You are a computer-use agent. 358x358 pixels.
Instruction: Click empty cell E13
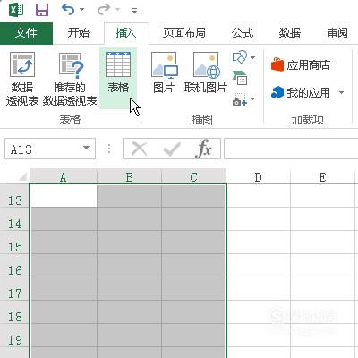[323, 196]
